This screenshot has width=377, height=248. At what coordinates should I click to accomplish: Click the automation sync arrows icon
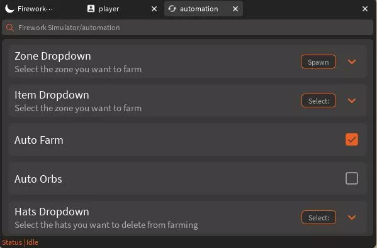[172, 9]
